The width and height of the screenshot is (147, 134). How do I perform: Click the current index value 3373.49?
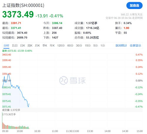(18, 14)
